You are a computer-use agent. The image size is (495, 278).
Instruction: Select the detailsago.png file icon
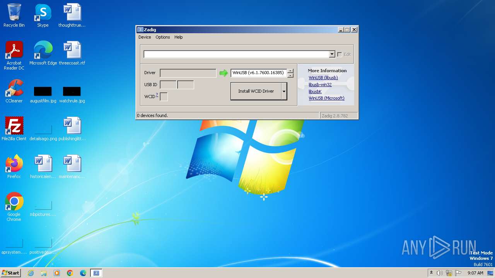[x=43, y=132]
